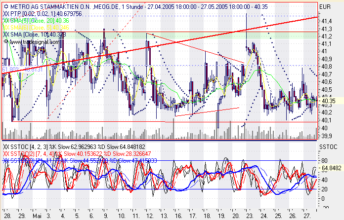The image size is (344, 220).
Task: Click the 24. date label on time axis
Action: pos(264,216)
